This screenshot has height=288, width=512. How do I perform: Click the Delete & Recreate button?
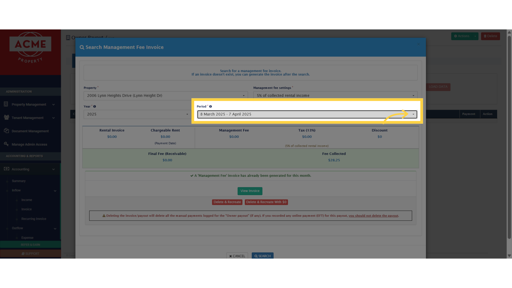(x=227, y=202)
